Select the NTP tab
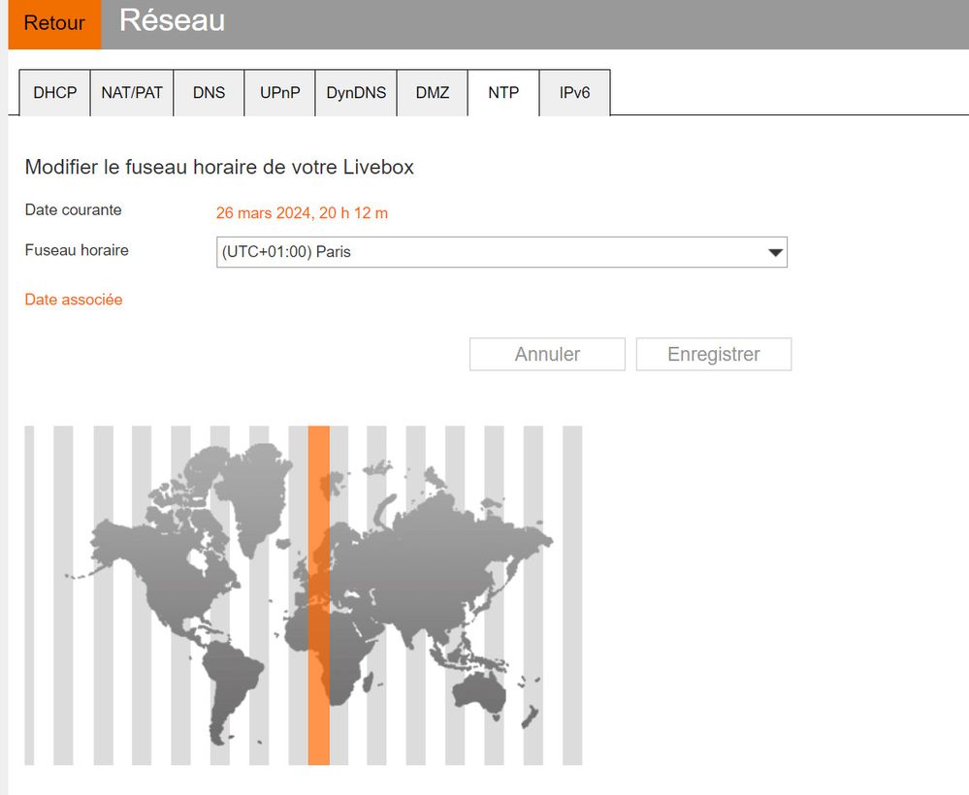The height and width of the screenshot is (795, 969). 503,93
